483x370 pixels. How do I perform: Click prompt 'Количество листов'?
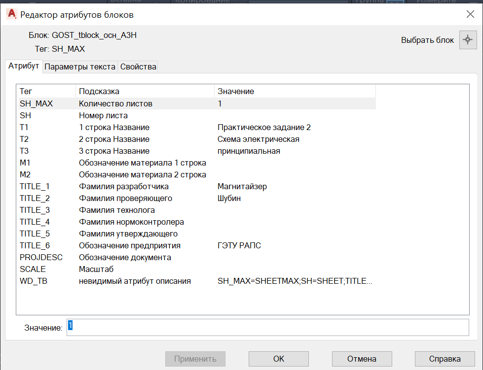(x=115, y=103)
